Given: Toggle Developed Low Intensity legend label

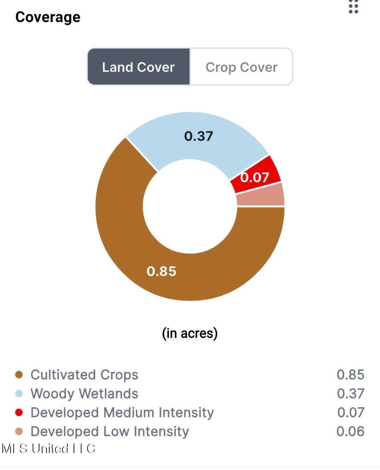Looking at the screenshot, I should tap(110, 431).
